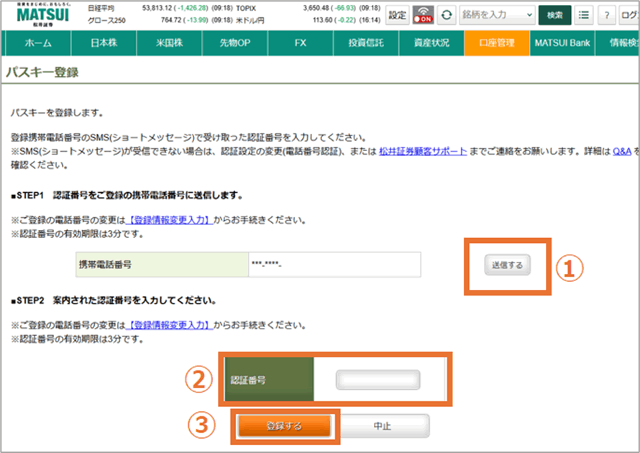The image size is (640, 453).
Task: Click the 送信する button
Action: (507, 265)
